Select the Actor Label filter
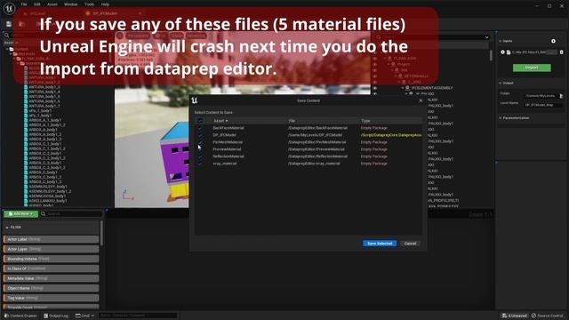The image size is (569, 320). 52,239
